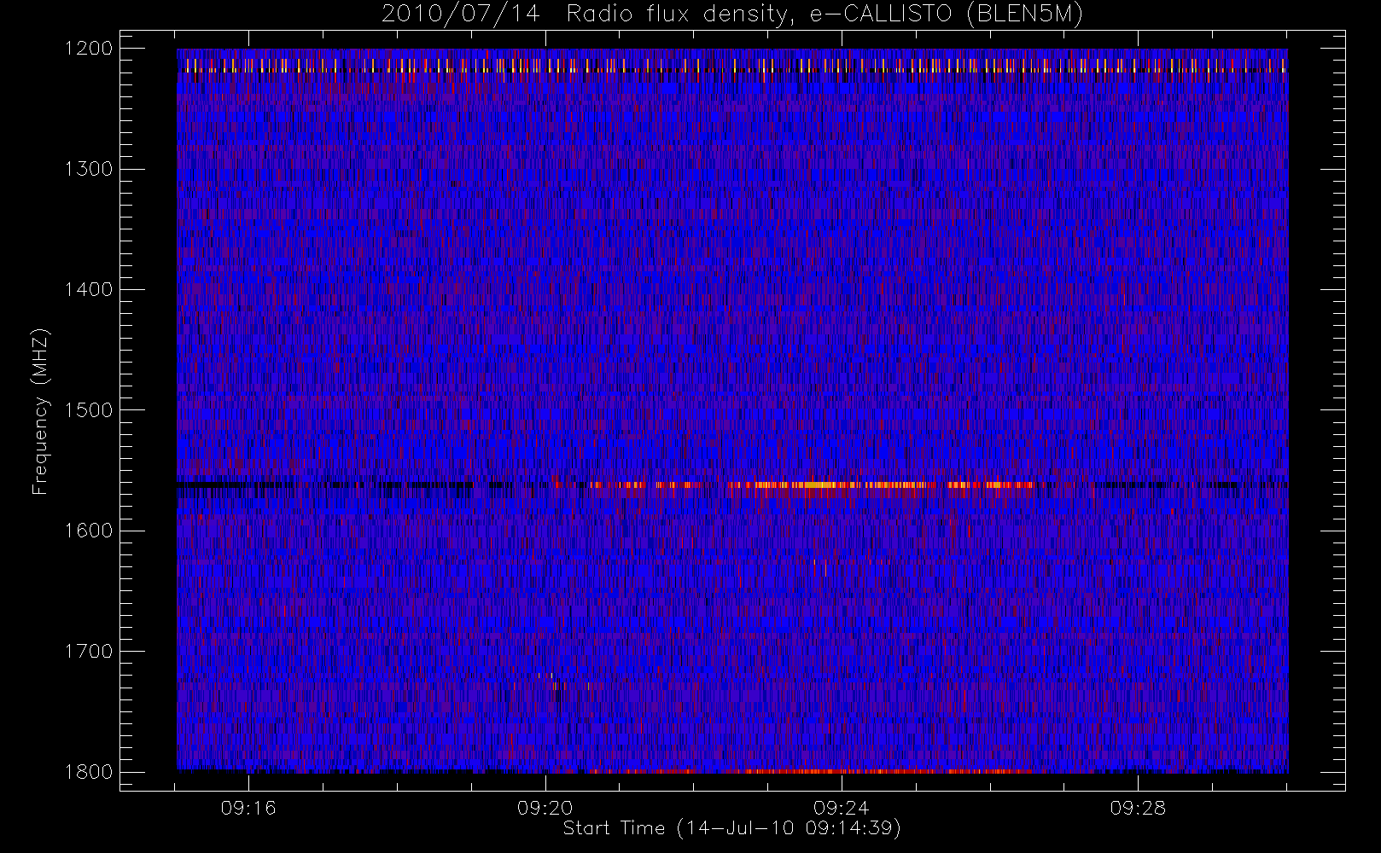This screenshot has width=1381, height=853.
Task: Click the 09:28 time tick label
Action: coord(1138,808)
